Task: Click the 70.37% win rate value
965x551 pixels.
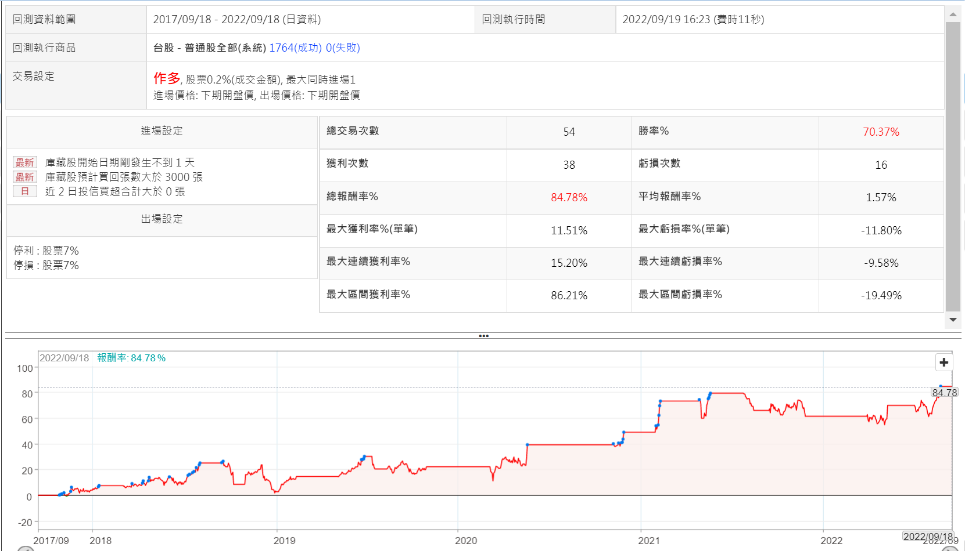Action: (881, 132)
